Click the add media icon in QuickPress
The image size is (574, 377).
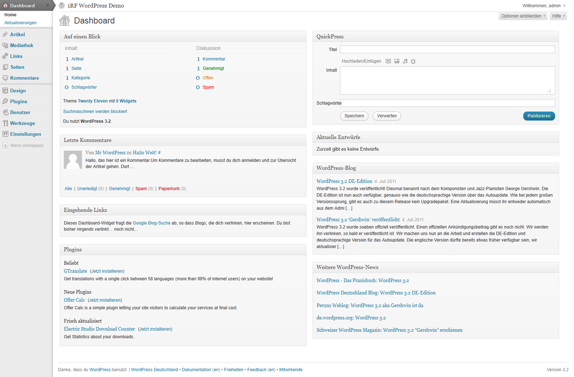tap(413, 61)
